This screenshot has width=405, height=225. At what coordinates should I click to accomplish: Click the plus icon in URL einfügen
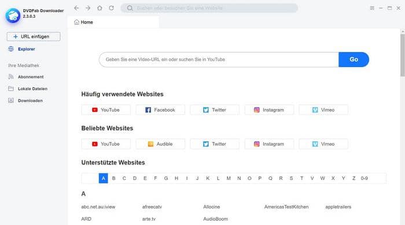(16, 36)
